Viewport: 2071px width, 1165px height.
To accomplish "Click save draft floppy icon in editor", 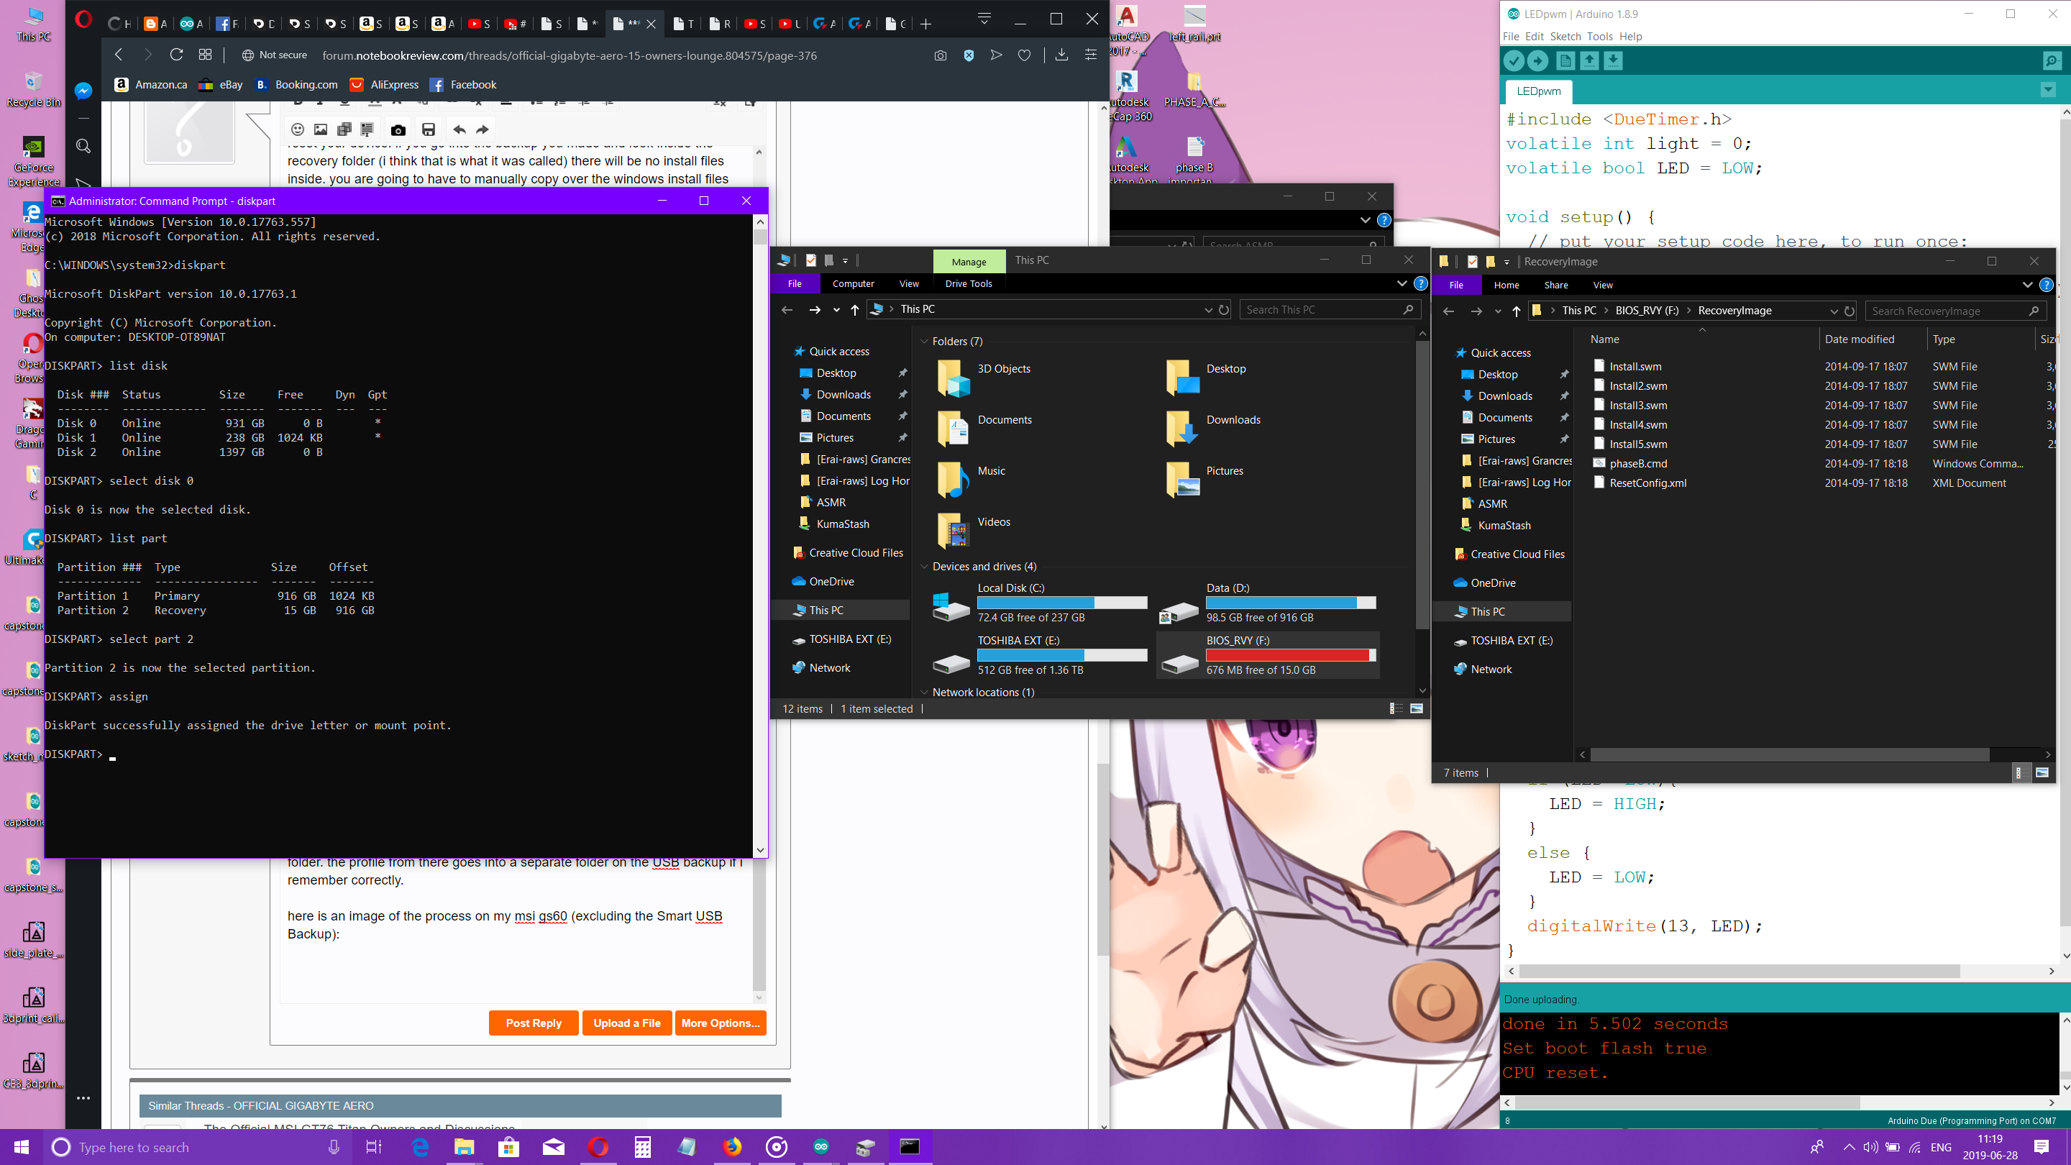I will pyautogui.click(x=429, y=129).
